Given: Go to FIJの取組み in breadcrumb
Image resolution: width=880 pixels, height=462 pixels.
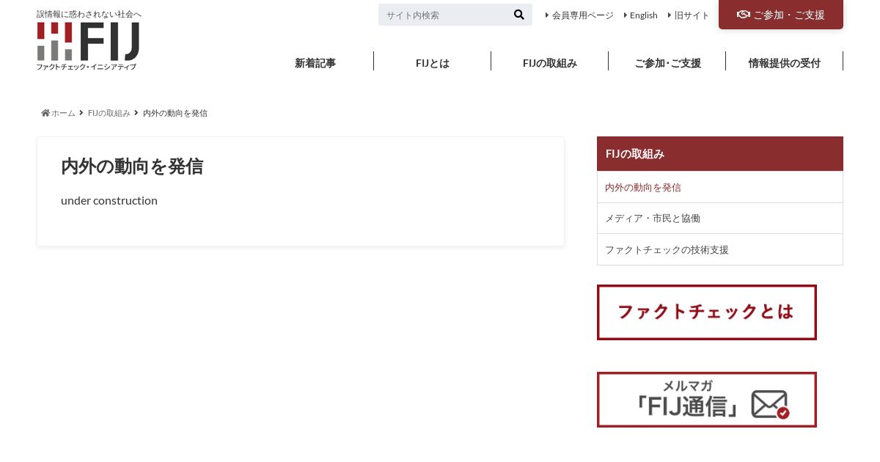Looking at the screenshot, I should click(x=109, y=113).
